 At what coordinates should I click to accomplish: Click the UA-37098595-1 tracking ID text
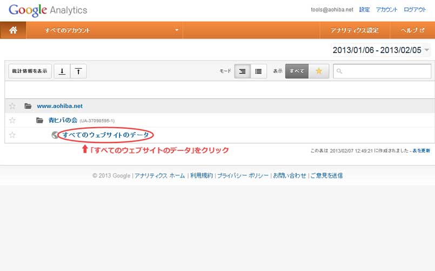97,121
